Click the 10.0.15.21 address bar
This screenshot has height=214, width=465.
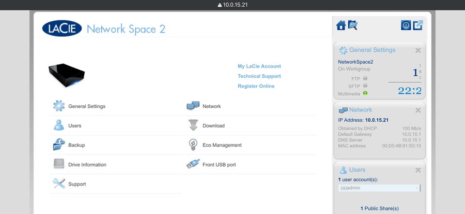click(232, 5)
